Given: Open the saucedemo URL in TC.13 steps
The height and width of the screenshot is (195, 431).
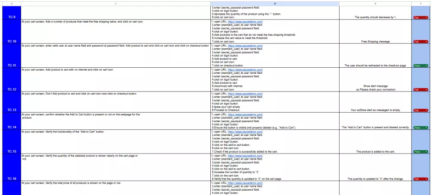Looking at the screenshot, I should [x=245, y=94].
